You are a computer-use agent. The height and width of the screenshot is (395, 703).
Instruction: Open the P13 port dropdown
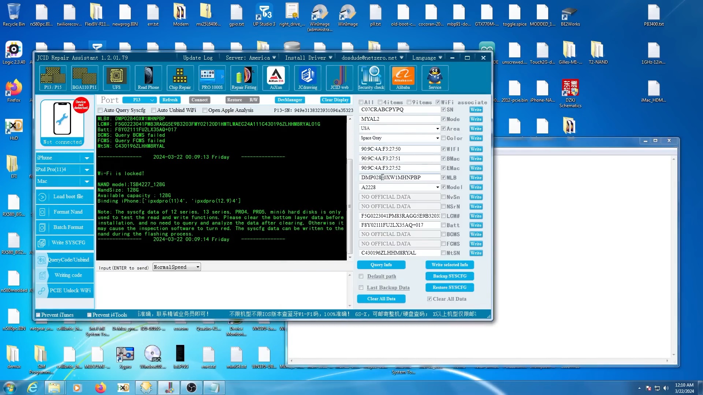click(x=140, y=100)
